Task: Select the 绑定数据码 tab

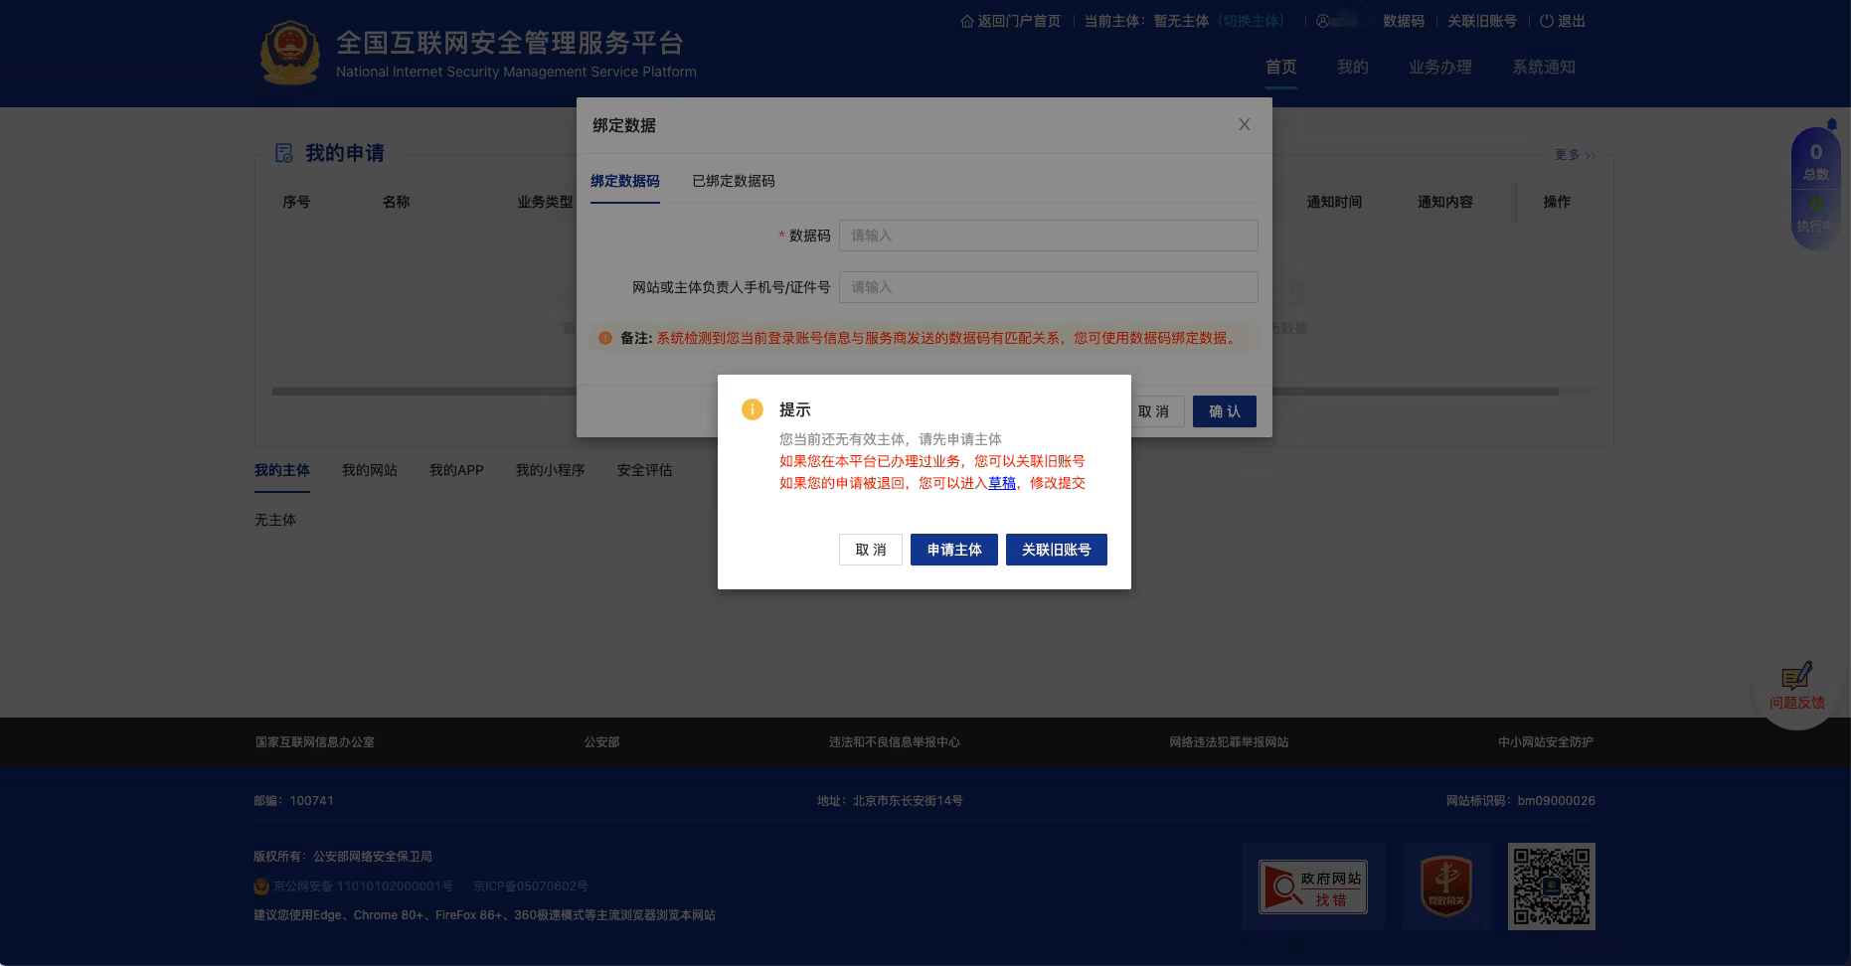Action: [x=624, y=181]
